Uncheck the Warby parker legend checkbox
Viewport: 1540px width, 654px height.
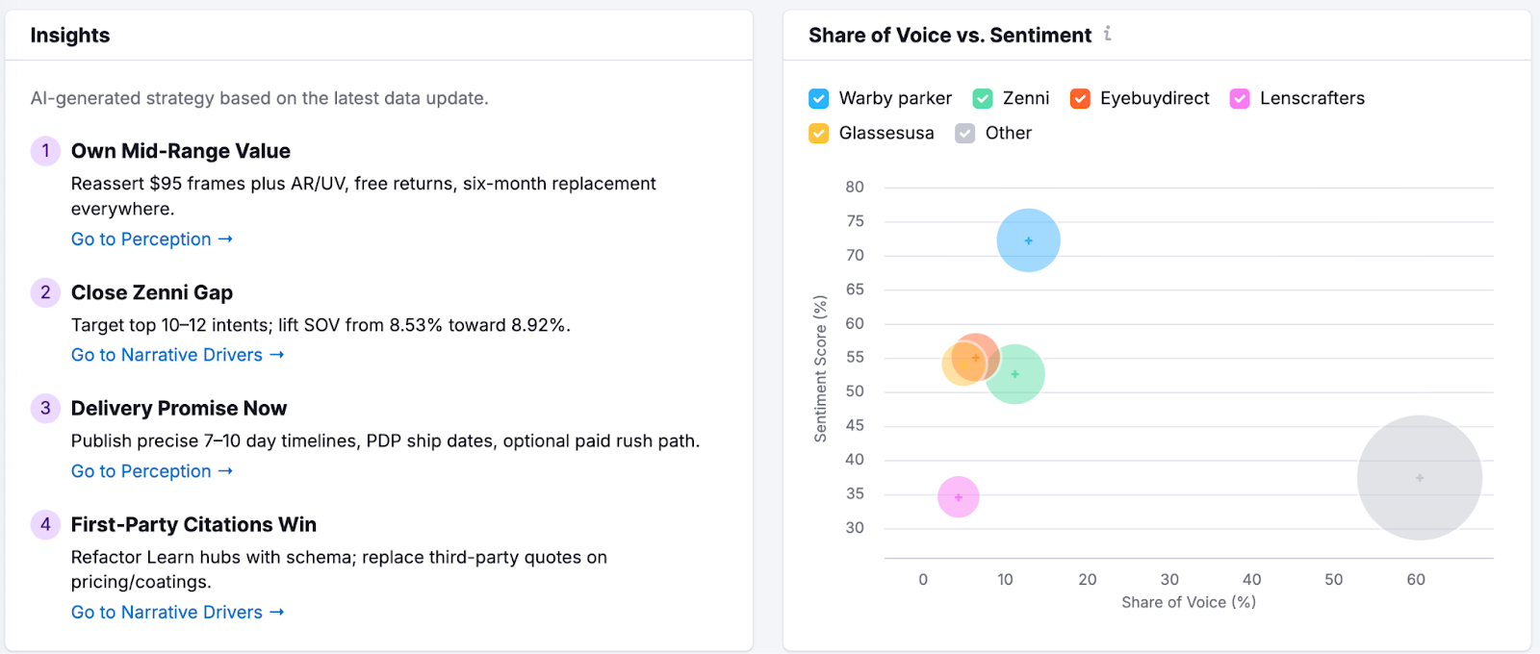818,98
